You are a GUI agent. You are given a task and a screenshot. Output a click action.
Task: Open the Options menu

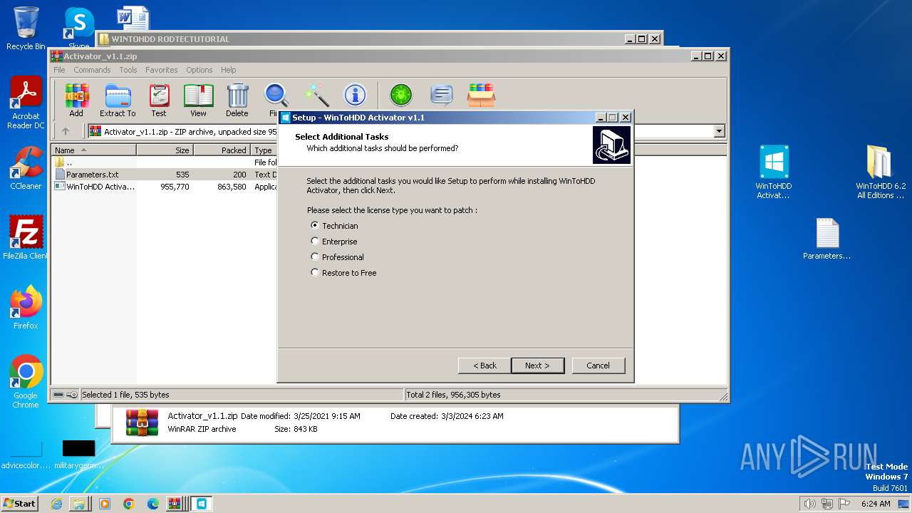pos(199,70)
